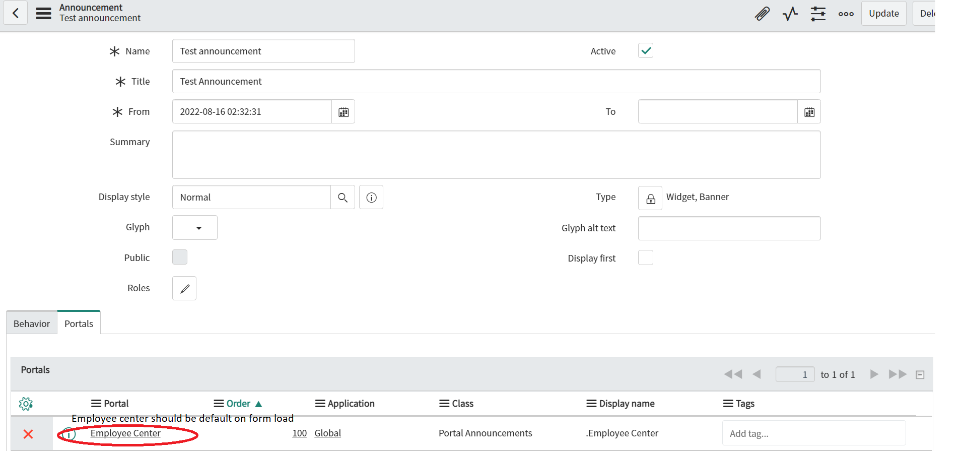Open Display name column options menu icon
This screenshot has height=451, width=964.
pyautogui.click(x=591, y=404)
